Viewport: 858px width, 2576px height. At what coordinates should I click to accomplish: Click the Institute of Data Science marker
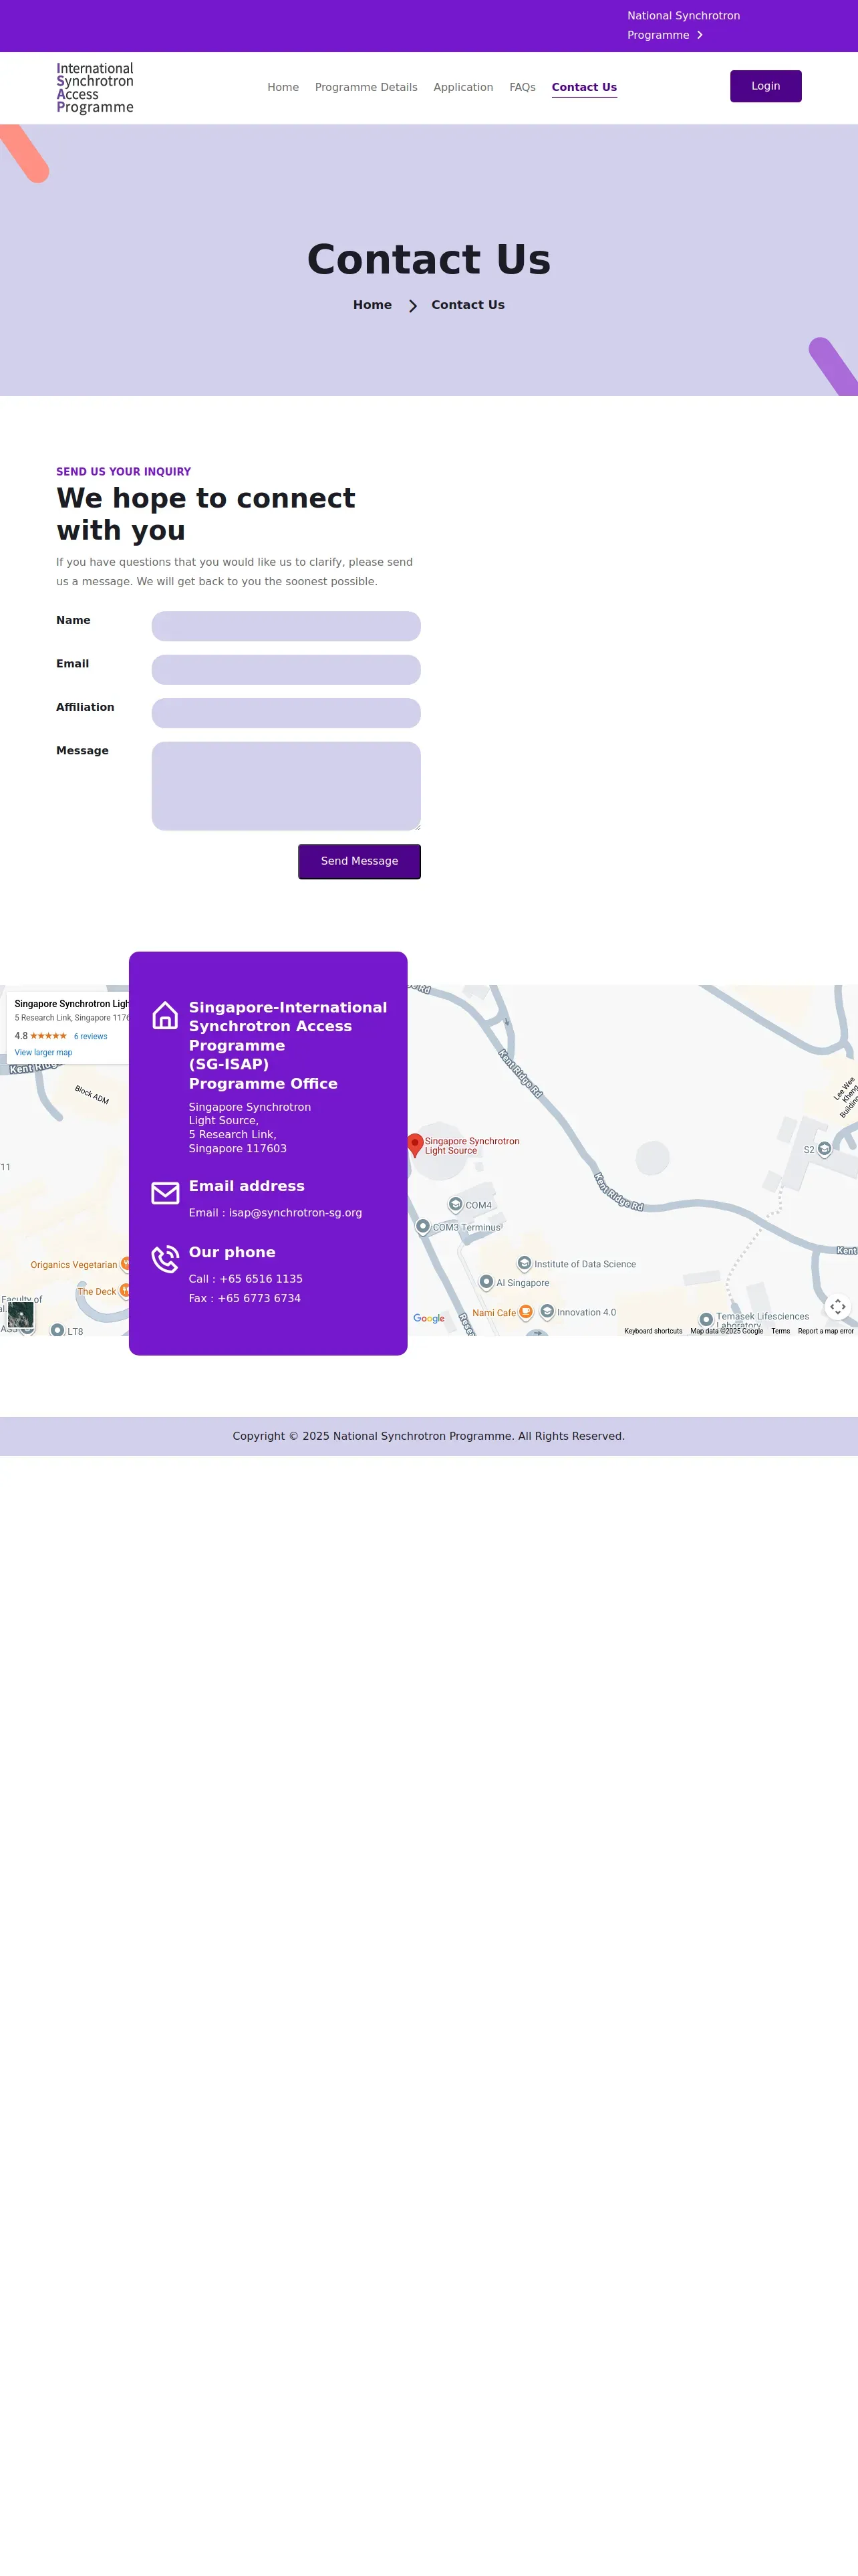point(525,1264)
